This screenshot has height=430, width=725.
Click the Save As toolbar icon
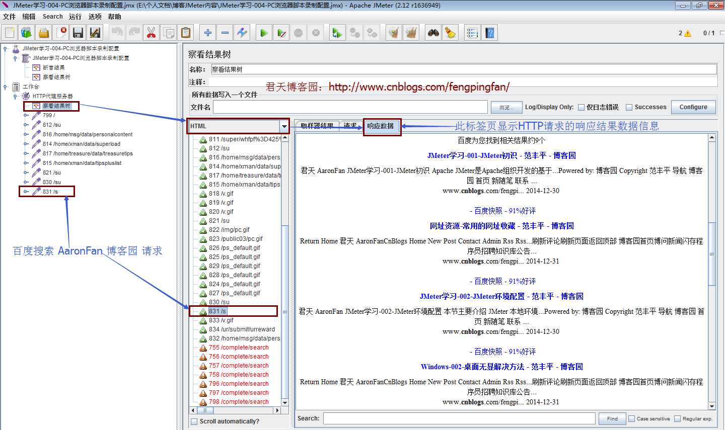point(95,33)
